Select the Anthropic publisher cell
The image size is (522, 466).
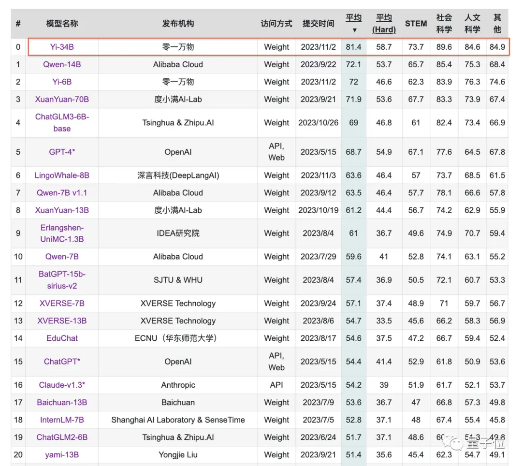pyautogui.click(x=178, y=385)
